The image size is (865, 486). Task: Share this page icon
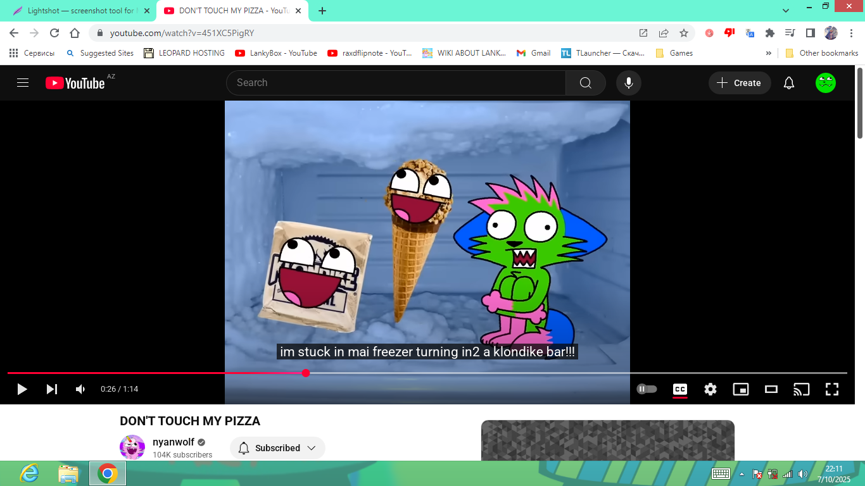[664, 33]
